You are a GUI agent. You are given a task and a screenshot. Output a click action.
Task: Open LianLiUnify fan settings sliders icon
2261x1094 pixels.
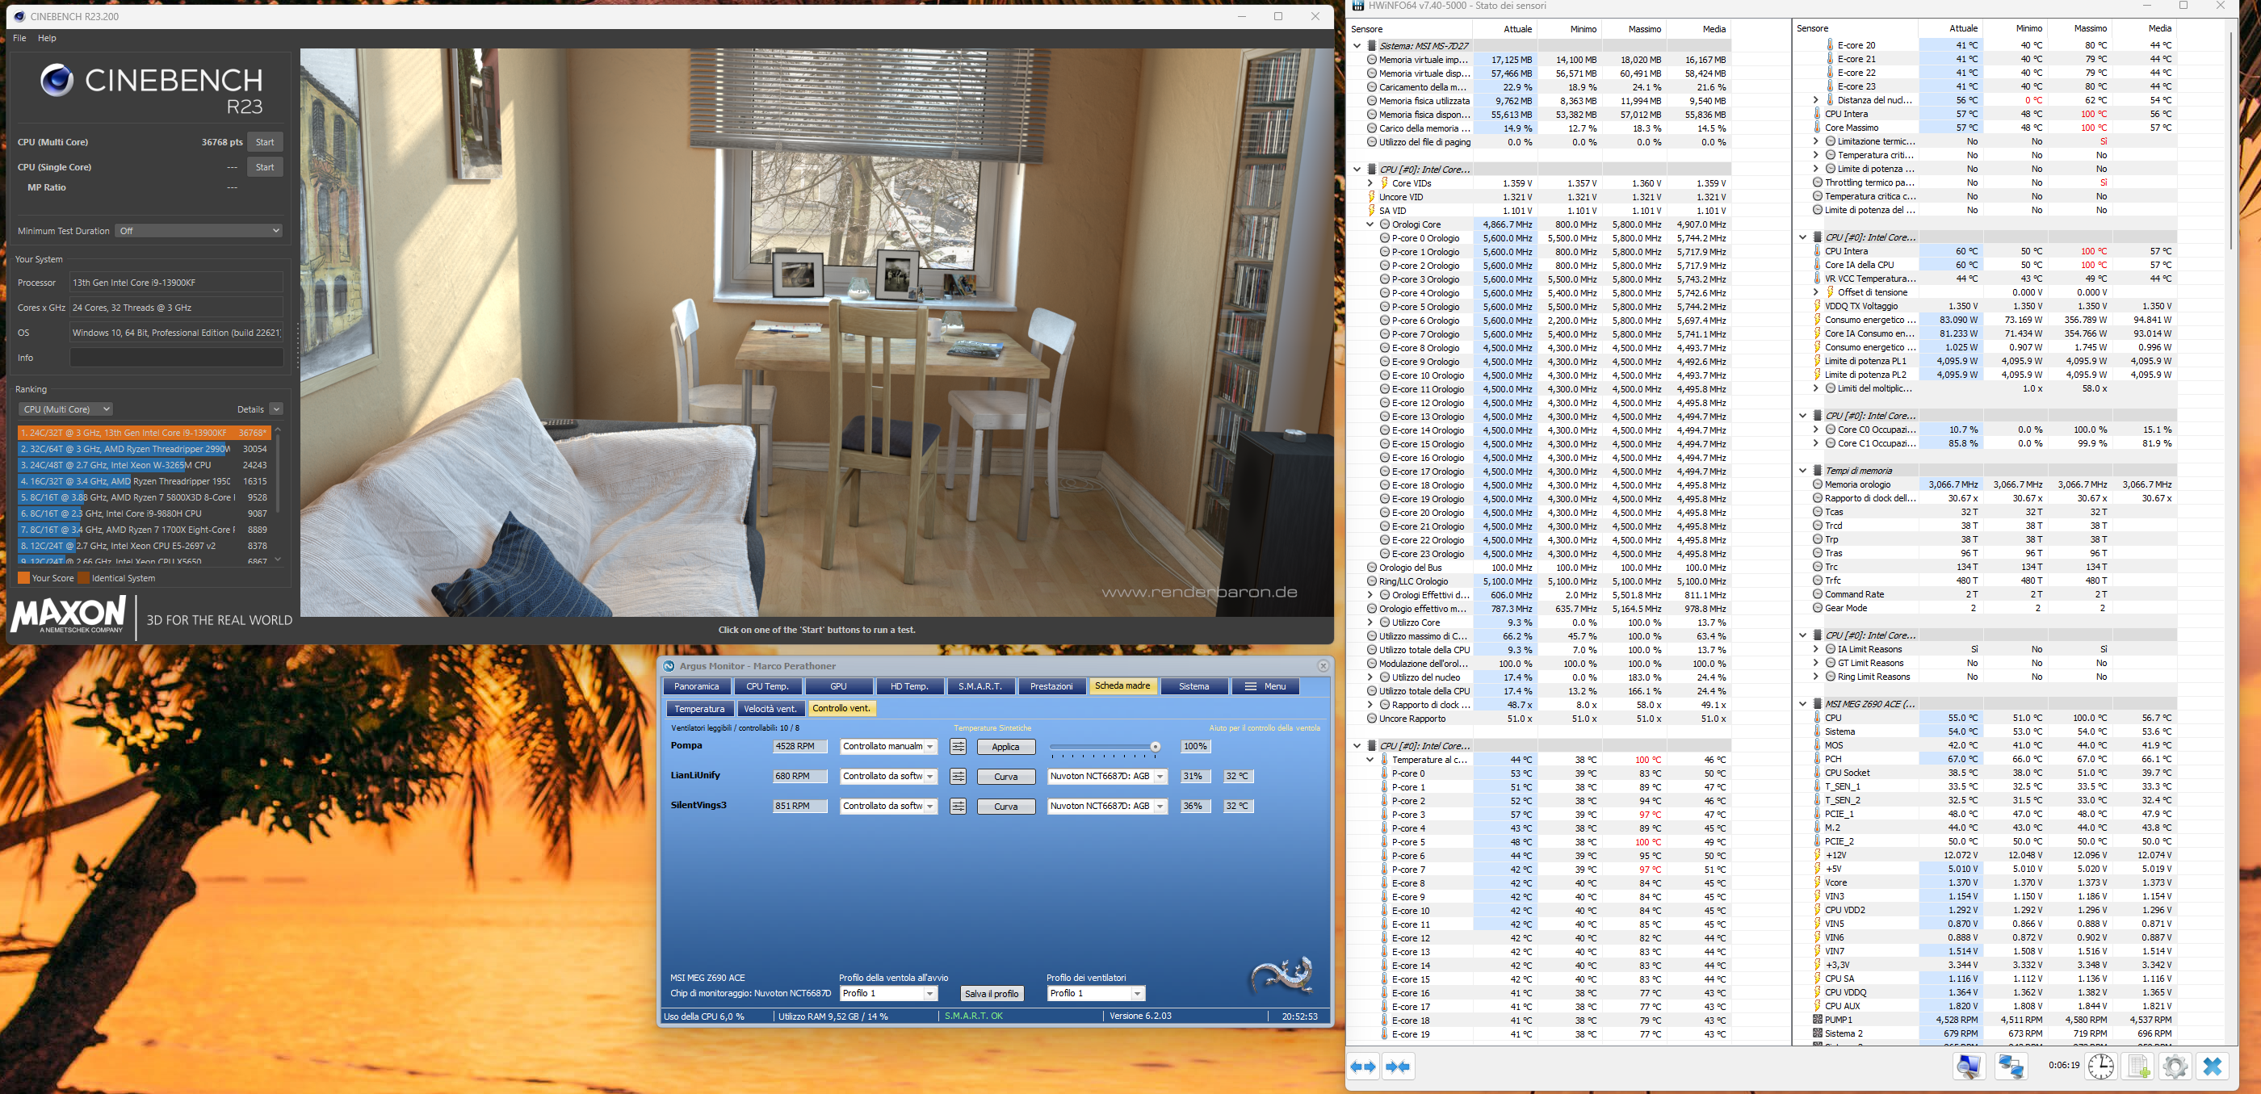[958, 777]
